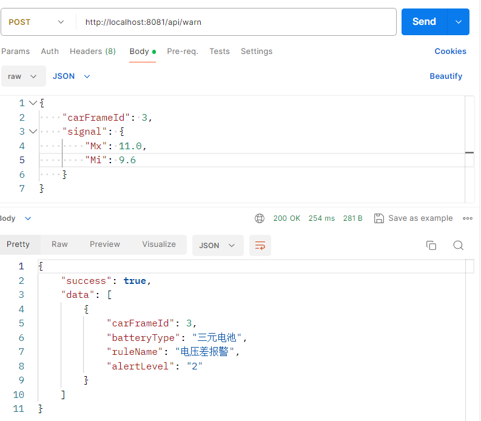
Task: Collapse the root object on request line 1
Action: pyautogui.click(x=33, y=103)
